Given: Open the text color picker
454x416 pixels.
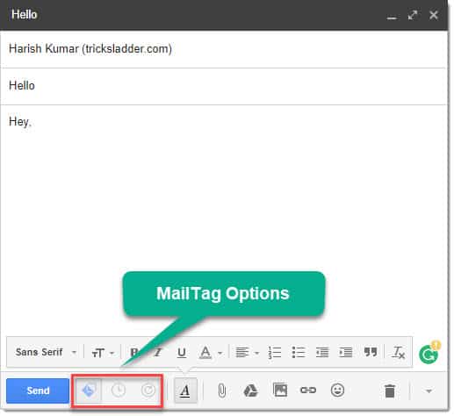Looking at the screenshot, I should point(210,353).
